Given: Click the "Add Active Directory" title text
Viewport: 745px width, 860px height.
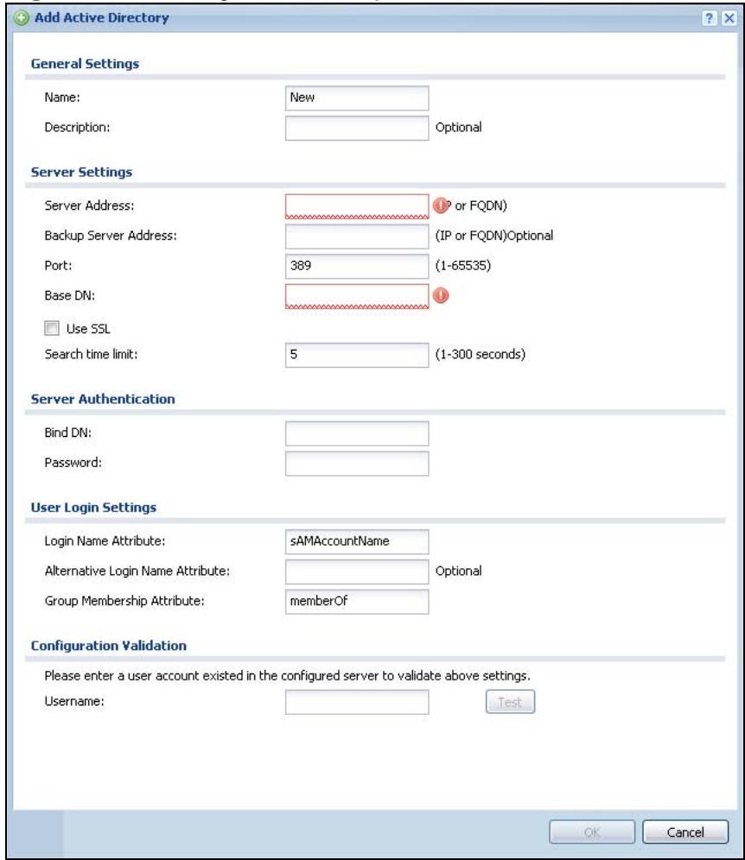Looking at the screenshot, I should coord(102,17).
